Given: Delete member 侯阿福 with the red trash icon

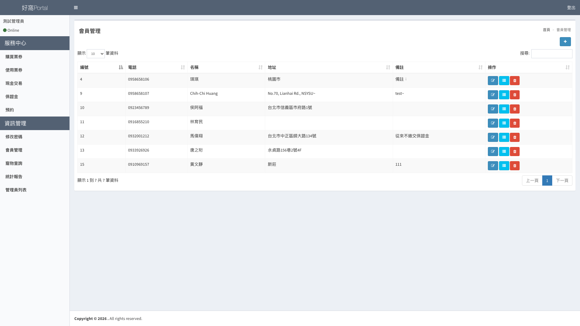Looking at the screenshot, I should (514, 109).
